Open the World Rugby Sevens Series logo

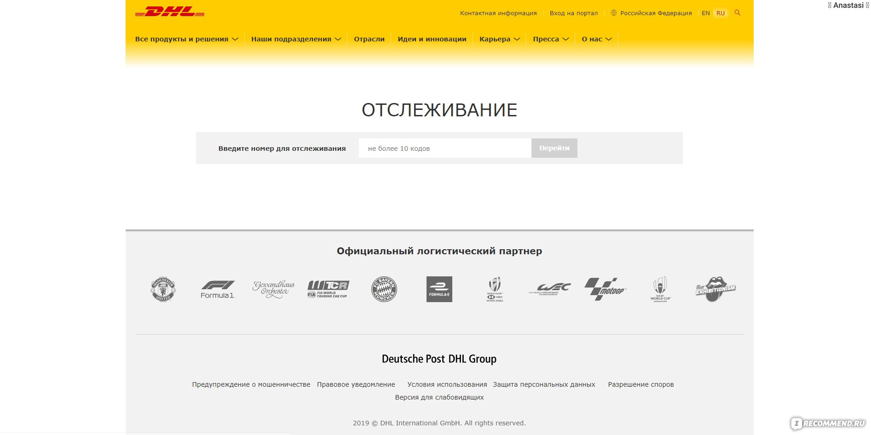tap(495, 289)
